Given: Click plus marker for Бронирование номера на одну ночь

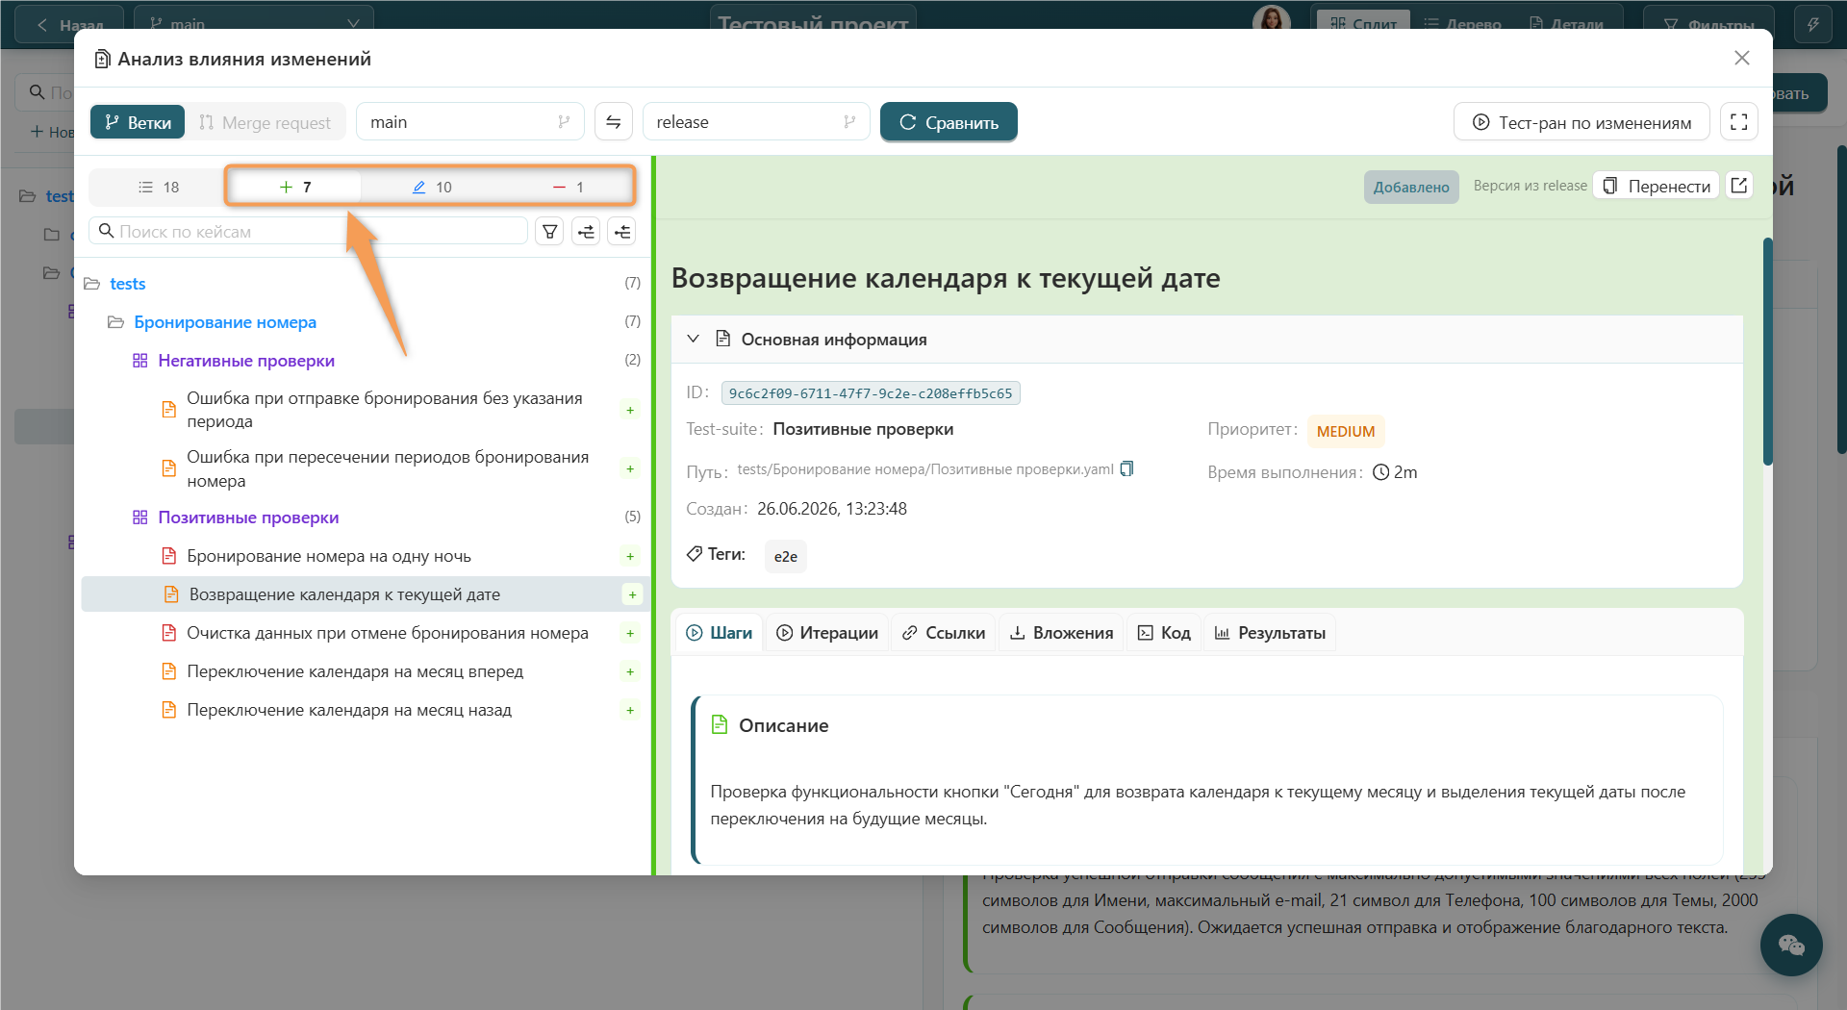Looking at the screenshot, I should click(630, 556).
